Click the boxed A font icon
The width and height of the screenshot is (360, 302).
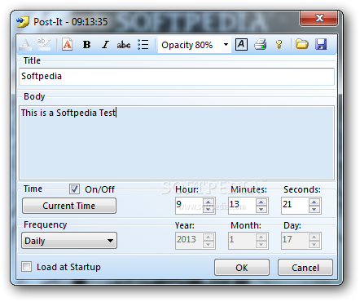click(241, 44)
